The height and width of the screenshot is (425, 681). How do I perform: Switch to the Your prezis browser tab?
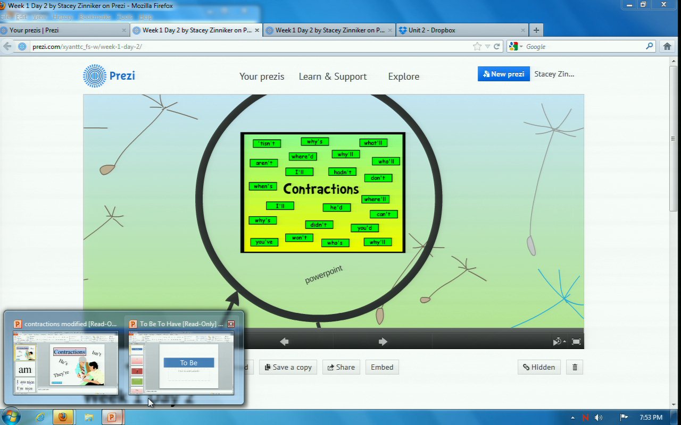[x=64, y=30]
